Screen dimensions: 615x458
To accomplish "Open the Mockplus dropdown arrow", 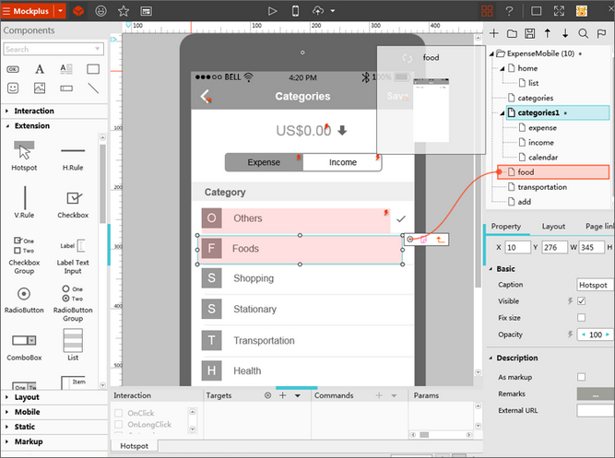I will pos(60,11).
